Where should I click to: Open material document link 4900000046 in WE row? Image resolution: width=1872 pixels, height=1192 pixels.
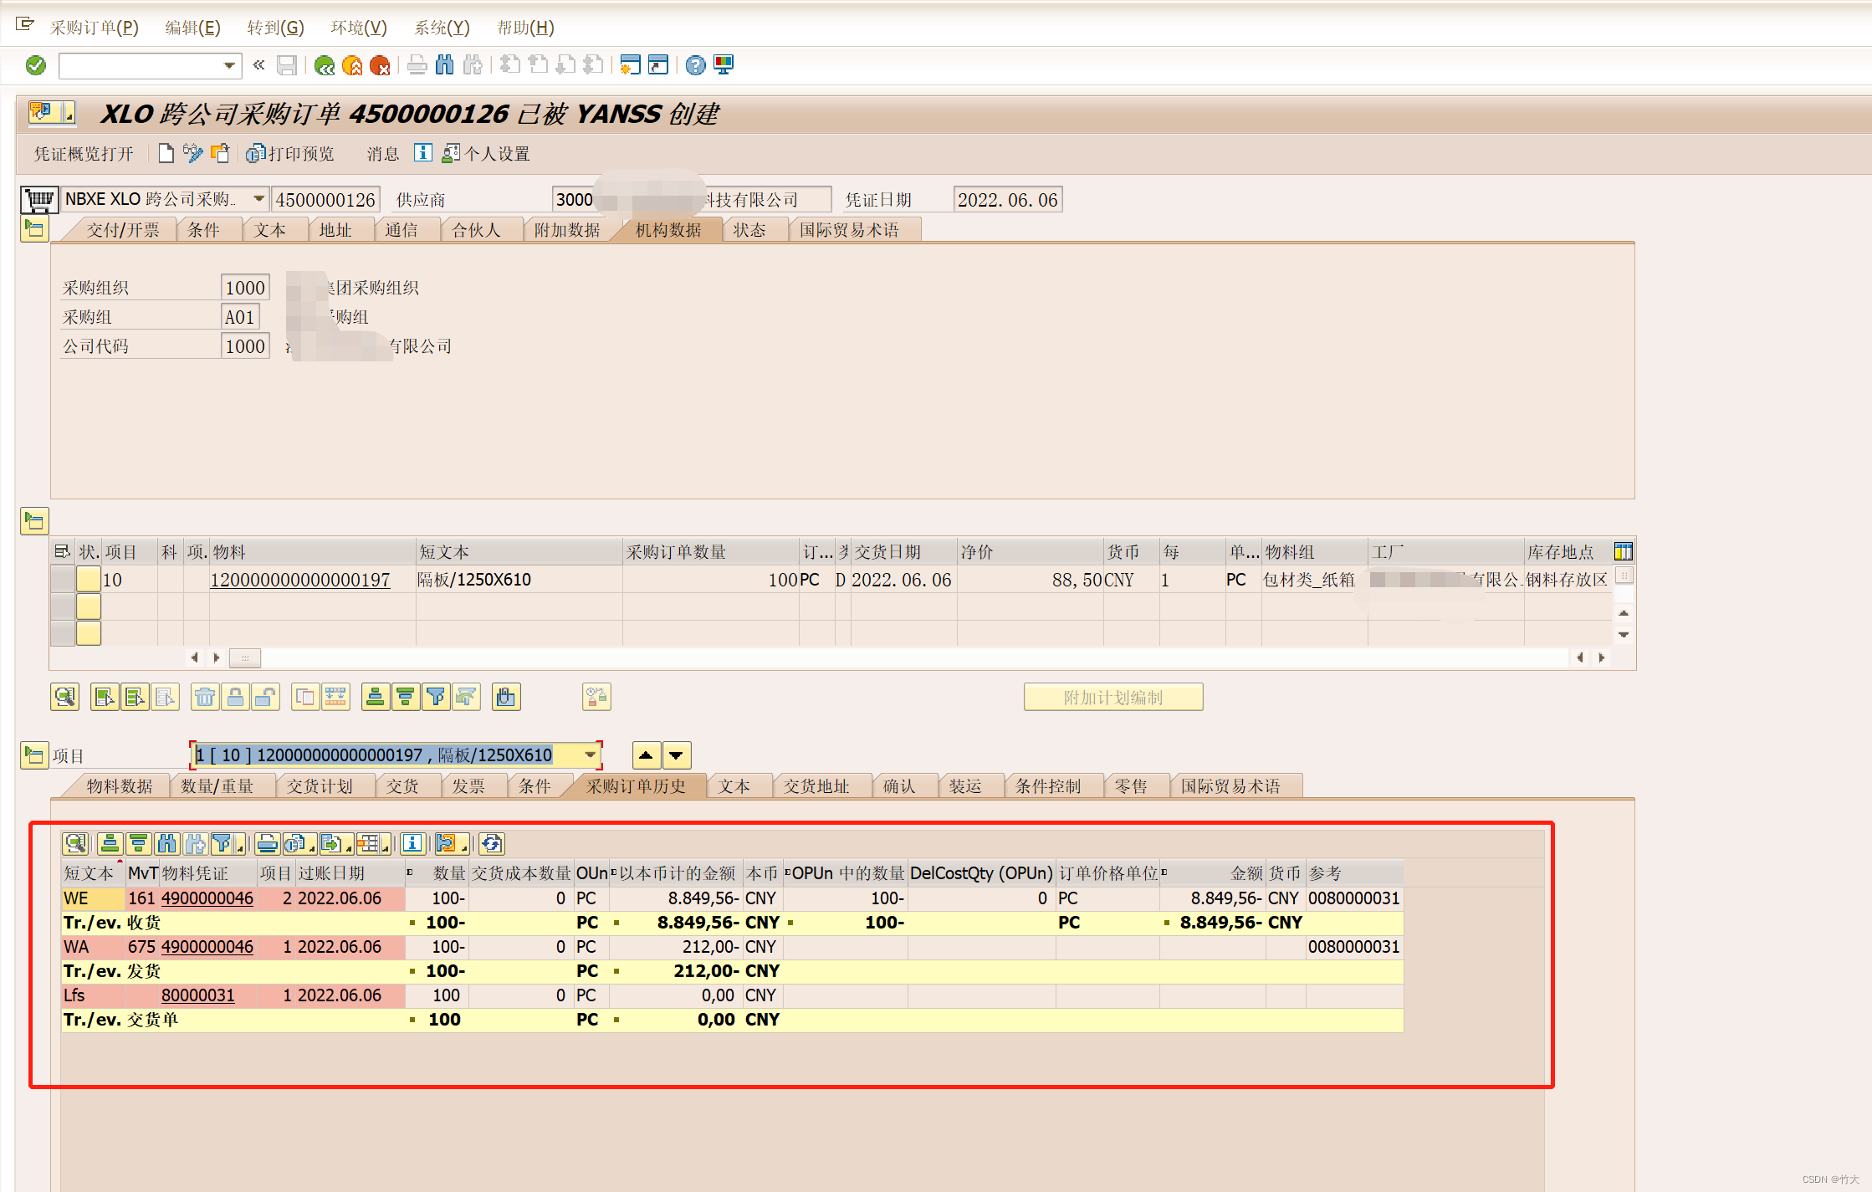pos(207,898)
